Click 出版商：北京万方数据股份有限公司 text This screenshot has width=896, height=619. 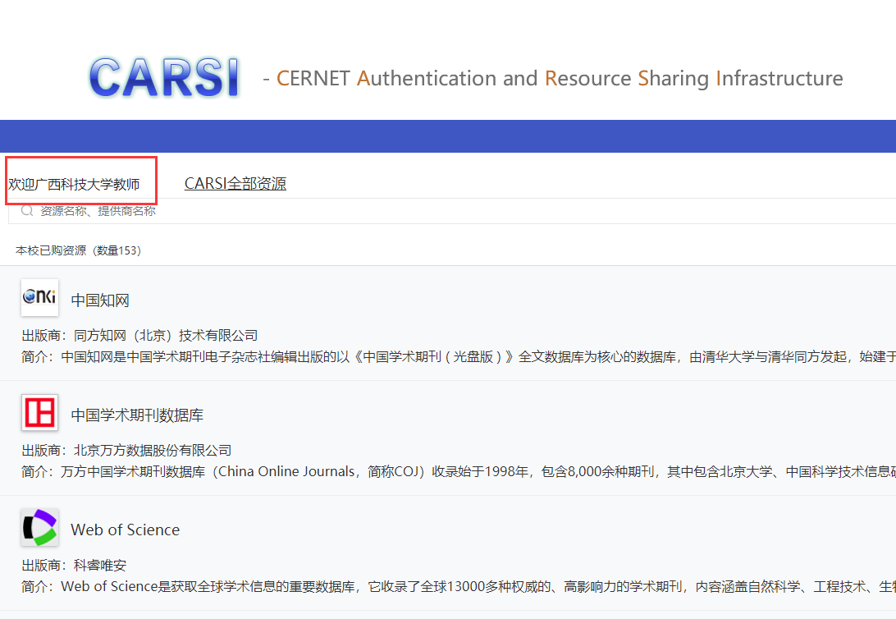tap(127, 451)
